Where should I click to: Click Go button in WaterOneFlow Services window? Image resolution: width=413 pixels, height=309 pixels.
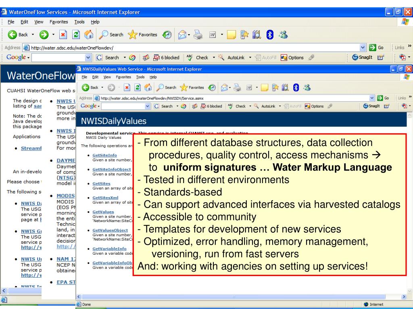(376, 47)
